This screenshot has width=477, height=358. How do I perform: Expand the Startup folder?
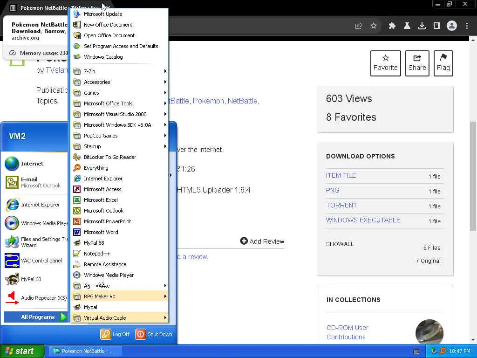point(120,146)
